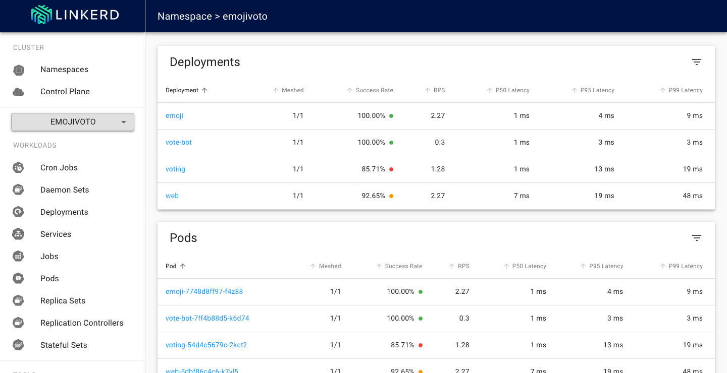Select the Services hexagon icon

(x=18, y=234)
